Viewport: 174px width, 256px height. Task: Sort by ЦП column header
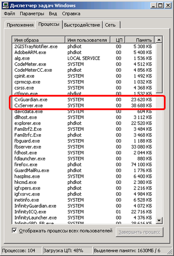point(117,40)
